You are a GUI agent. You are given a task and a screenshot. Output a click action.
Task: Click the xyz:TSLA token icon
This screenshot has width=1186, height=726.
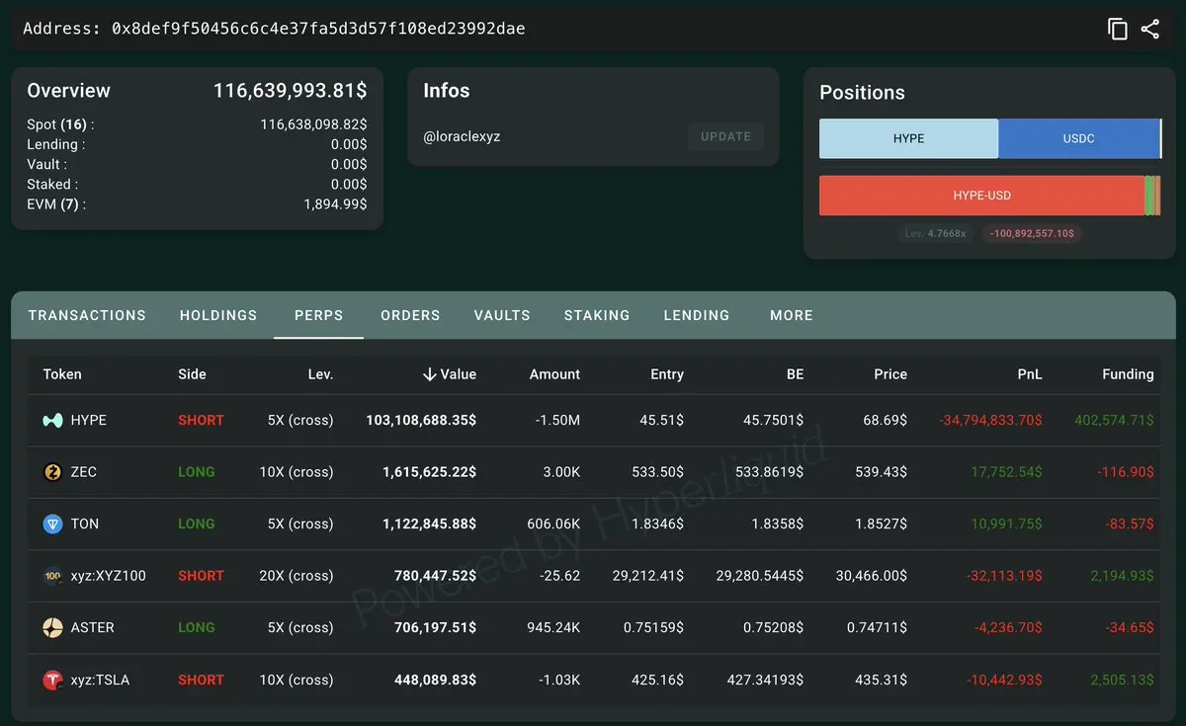(x=53, y=680)
